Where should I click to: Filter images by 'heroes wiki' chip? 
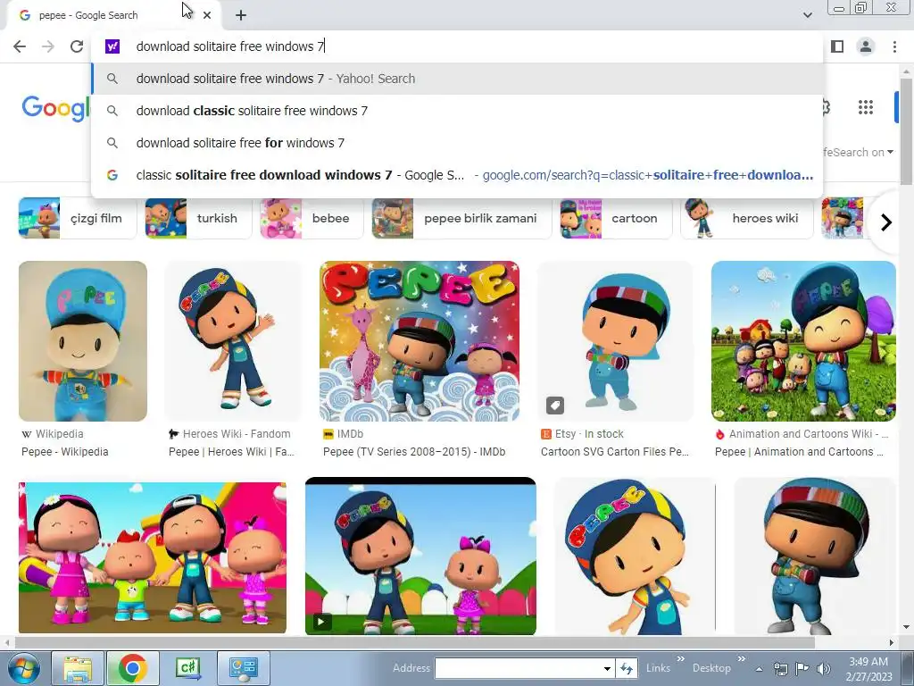tap(747, 218)
